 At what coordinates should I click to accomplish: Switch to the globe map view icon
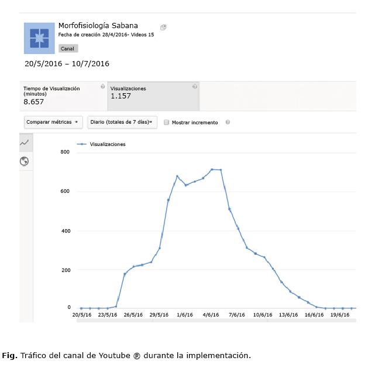coord(25,161)
